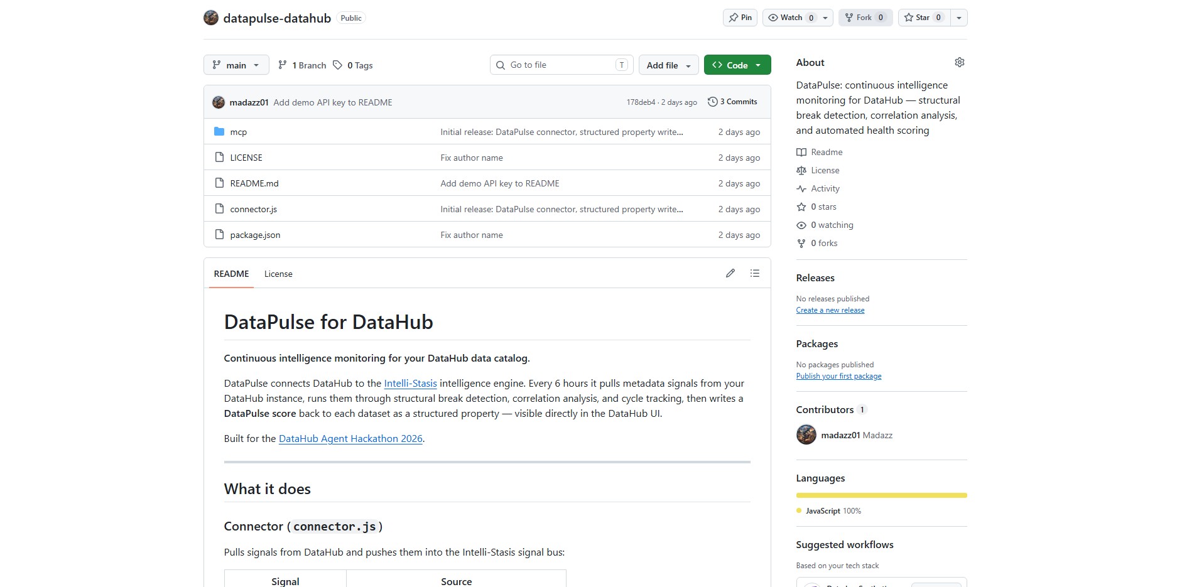
Task: Switch to the License tab
Action: [278, 274]
